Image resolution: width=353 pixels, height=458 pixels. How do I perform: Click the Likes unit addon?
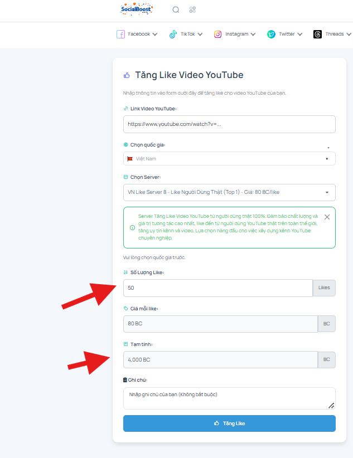click(324, 288)
